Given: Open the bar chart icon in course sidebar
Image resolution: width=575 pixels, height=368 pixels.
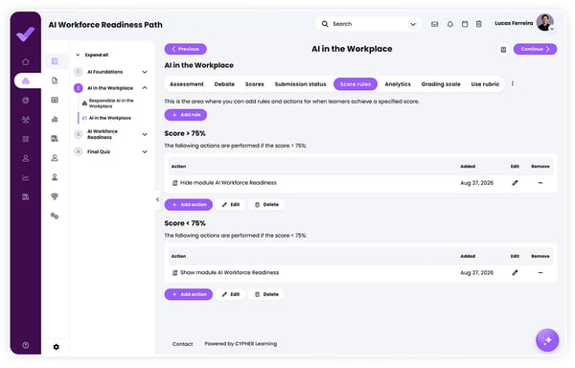Looking at the screenshot, I should [55, 119].
